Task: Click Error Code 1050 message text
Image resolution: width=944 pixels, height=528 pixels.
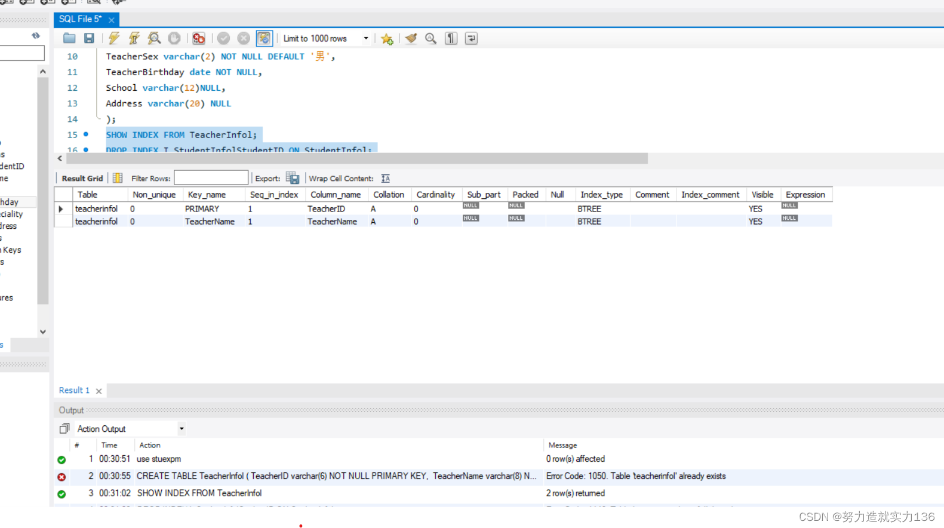Action: point(636,476)
